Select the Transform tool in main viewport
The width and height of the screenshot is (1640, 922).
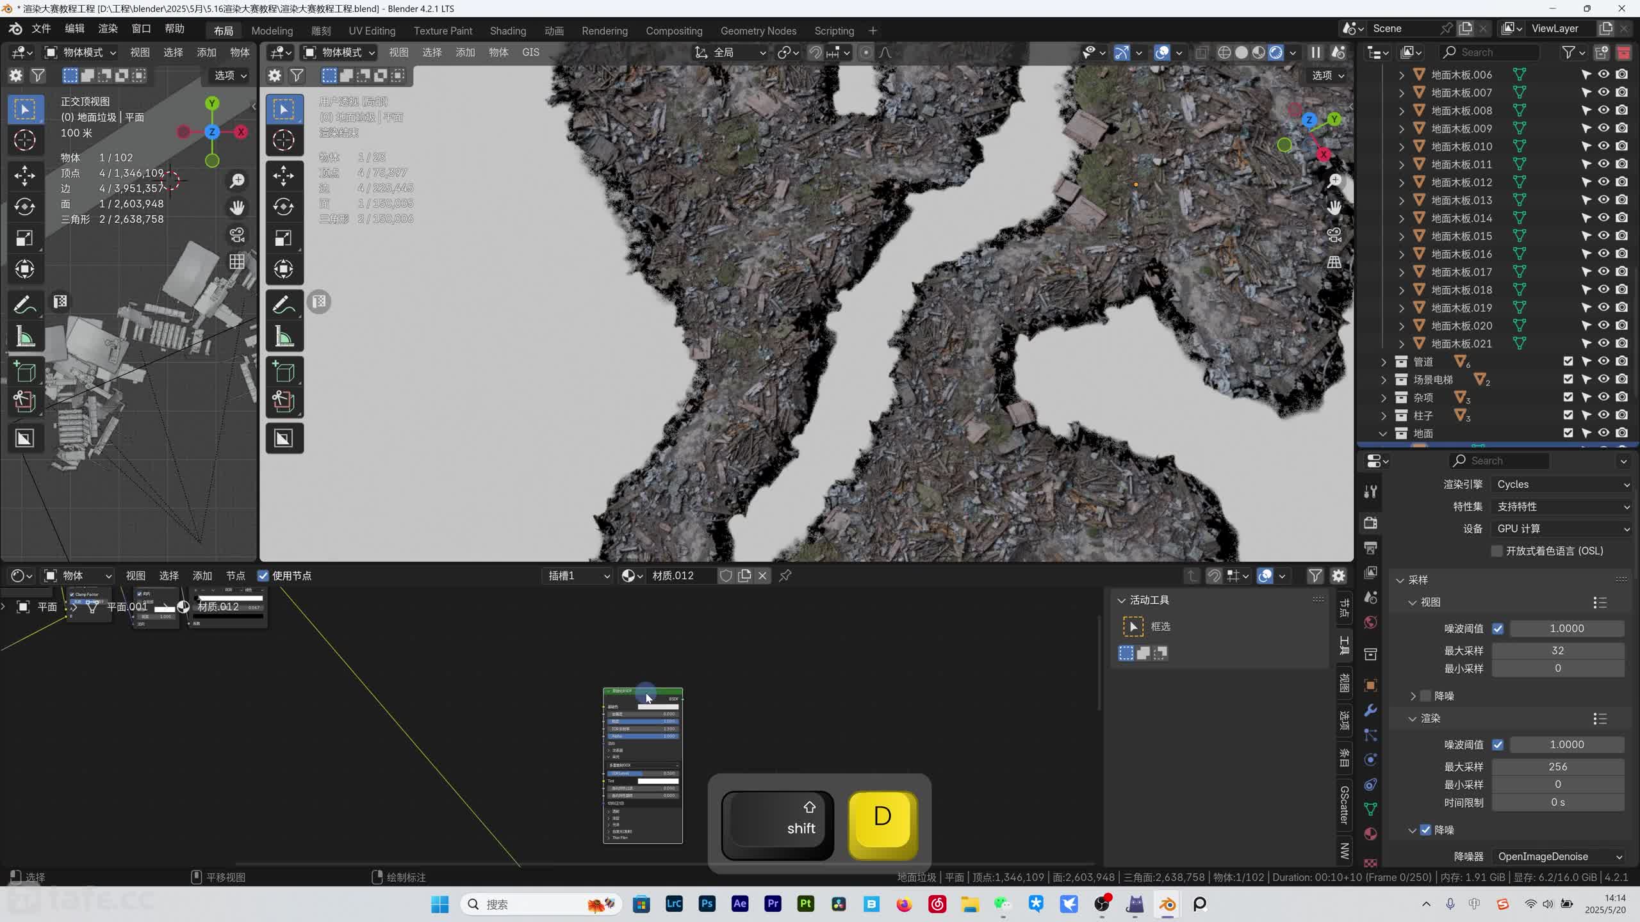pos(284,269)
